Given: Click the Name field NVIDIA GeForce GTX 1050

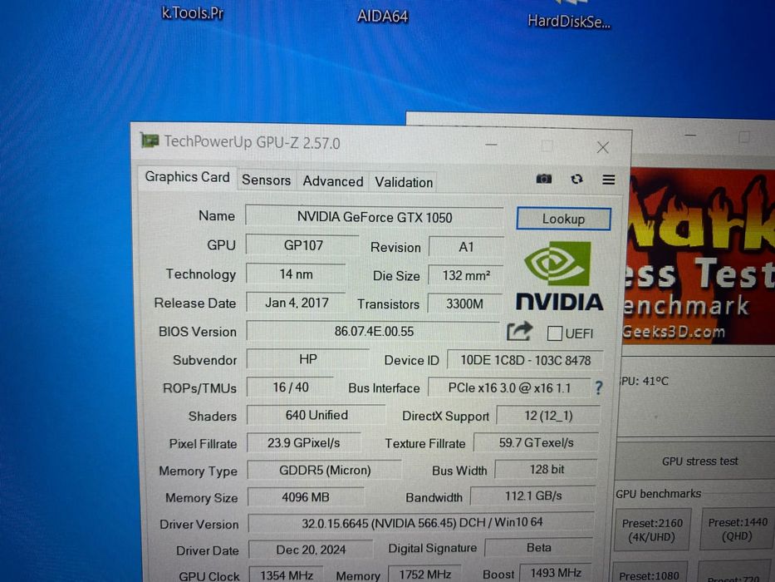Looking at the screenshot, I should (x=374, y=217).
